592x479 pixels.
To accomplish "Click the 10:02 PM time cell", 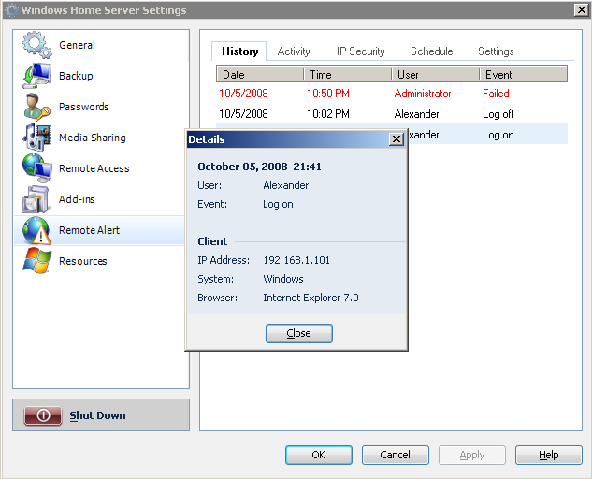I will [x=328, y=114].
